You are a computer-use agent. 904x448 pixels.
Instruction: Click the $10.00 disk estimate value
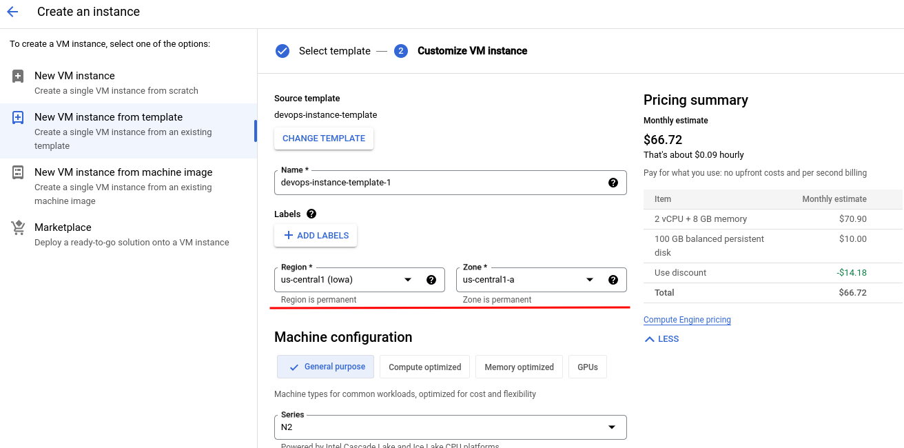pos(854,239)
